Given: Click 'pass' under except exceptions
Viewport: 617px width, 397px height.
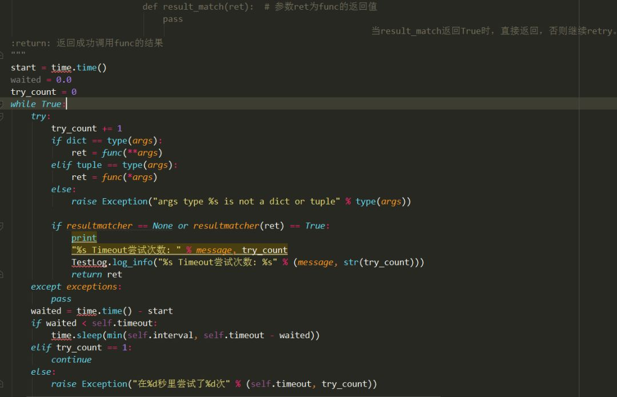Looking at the screenshot, I should coord(61,299).
